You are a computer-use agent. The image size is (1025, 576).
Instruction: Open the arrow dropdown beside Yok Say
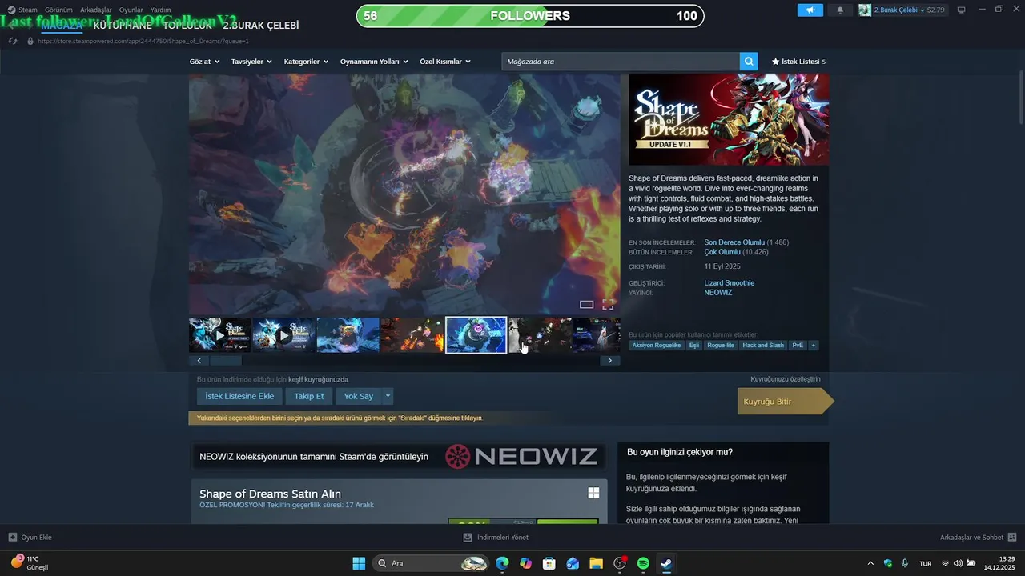tap(388, 396)
